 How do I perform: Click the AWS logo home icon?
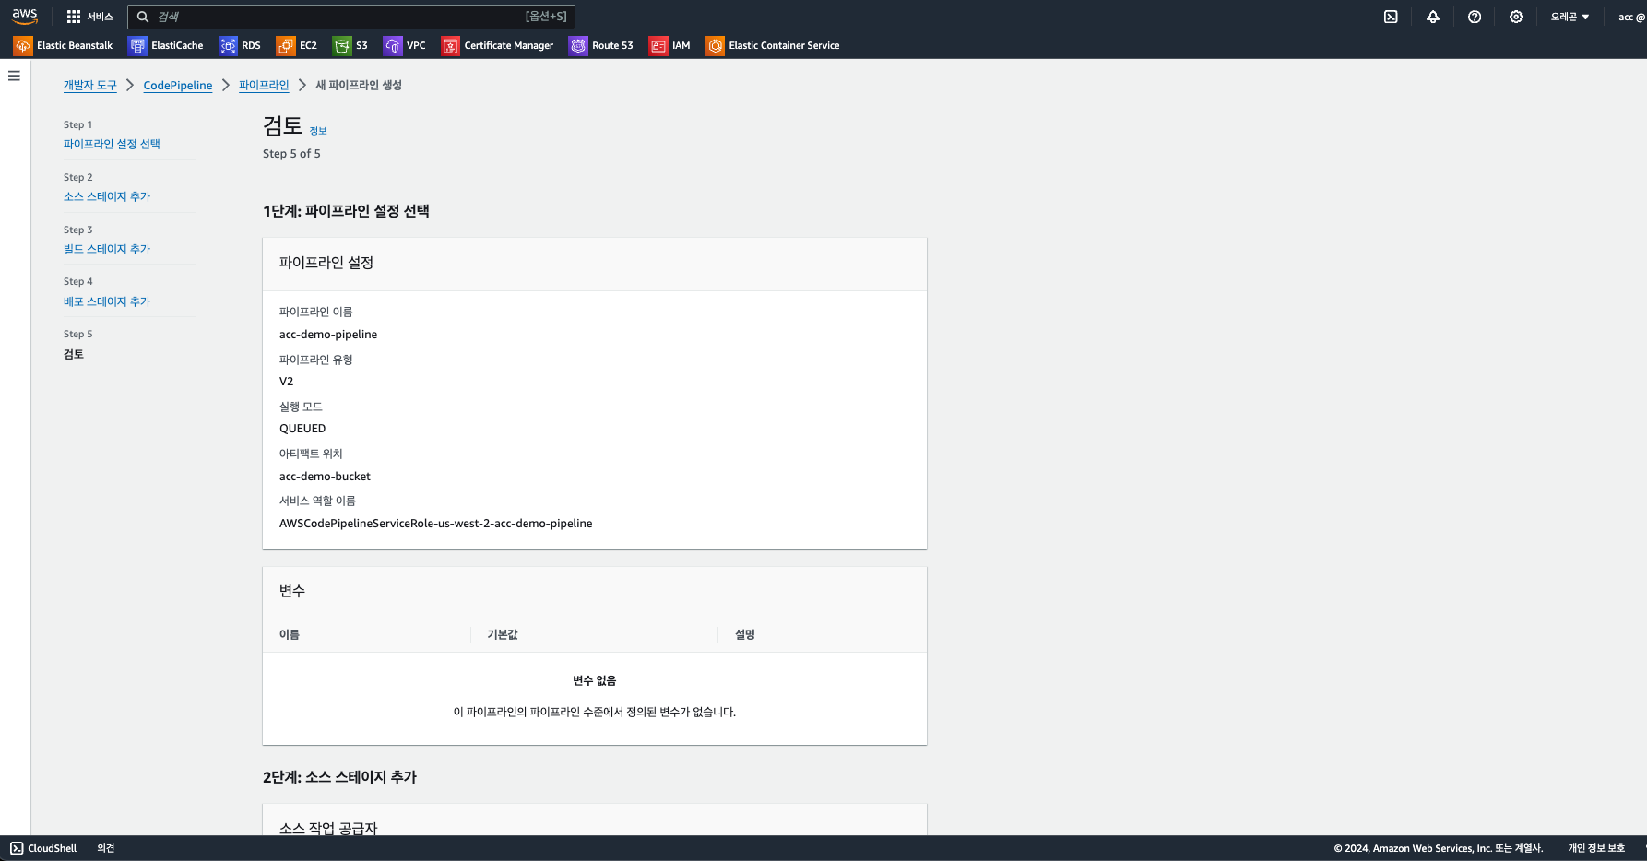(x=25, y=16)
